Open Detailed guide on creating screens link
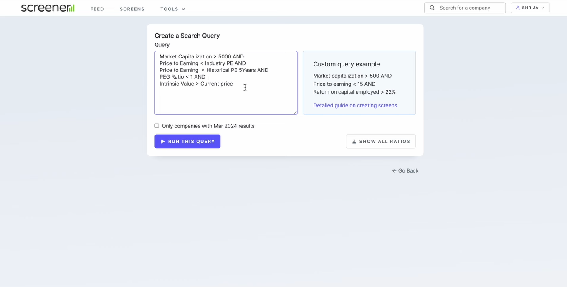 point(355,105)
